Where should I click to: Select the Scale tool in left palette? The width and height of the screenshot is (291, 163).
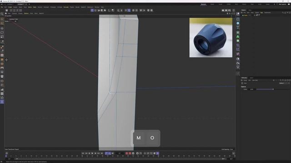coord(2,37)
